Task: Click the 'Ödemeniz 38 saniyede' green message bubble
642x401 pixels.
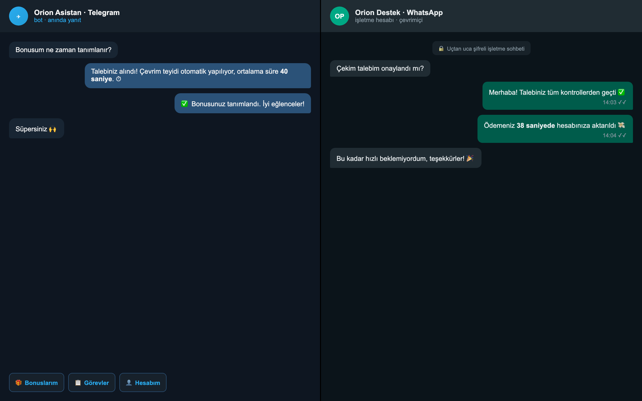Action: point(555,129)
